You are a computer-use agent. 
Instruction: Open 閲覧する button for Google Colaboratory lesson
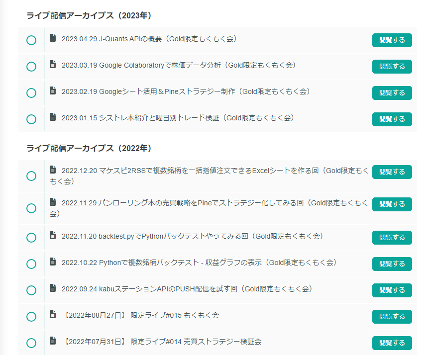tap(392, 67)
